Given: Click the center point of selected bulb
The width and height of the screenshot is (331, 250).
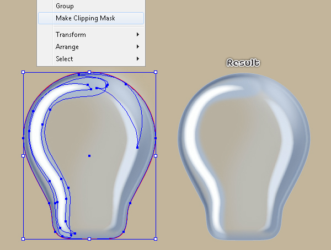Looking at the screenshot, I should click(x=89, y=156).
